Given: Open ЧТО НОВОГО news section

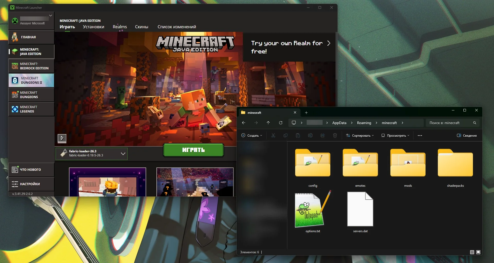Looking at the screenshot, I should (31, 170).
